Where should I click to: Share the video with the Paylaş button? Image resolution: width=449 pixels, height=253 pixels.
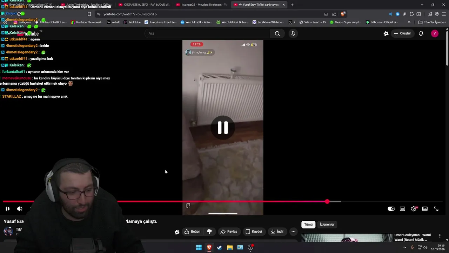(x=229, y=232)
